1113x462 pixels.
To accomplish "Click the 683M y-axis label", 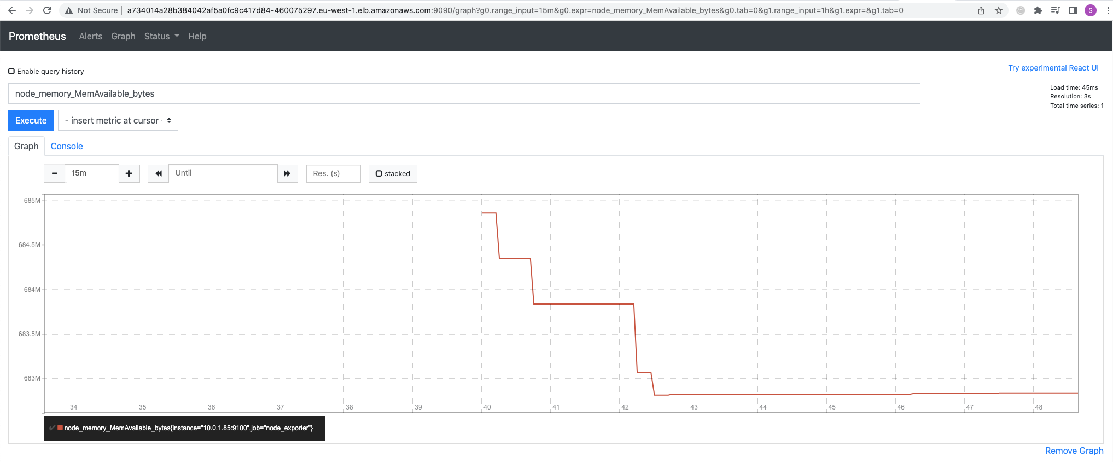I will (x=32, y=378).
